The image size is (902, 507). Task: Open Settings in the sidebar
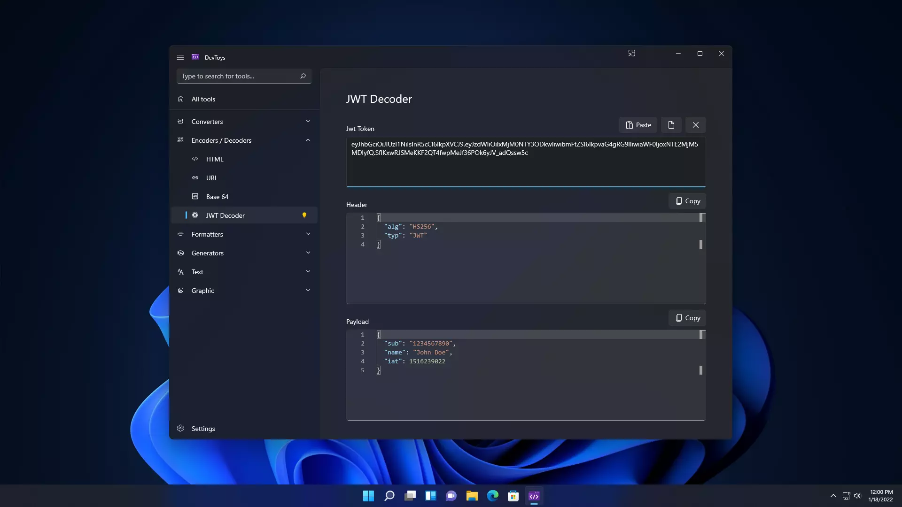click(x=244, y=429)
